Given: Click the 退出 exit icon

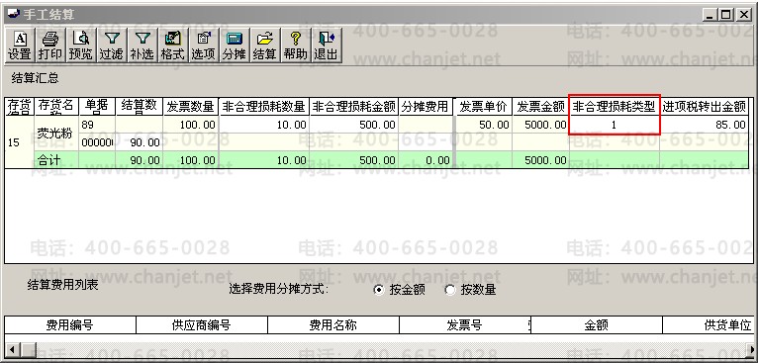Looking at the screenshot, I should [x=326, y=45].
